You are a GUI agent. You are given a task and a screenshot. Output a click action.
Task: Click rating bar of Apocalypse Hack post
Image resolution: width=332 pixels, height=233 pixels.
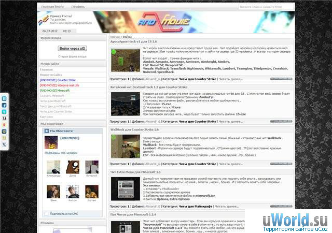[x=281, y=79]
